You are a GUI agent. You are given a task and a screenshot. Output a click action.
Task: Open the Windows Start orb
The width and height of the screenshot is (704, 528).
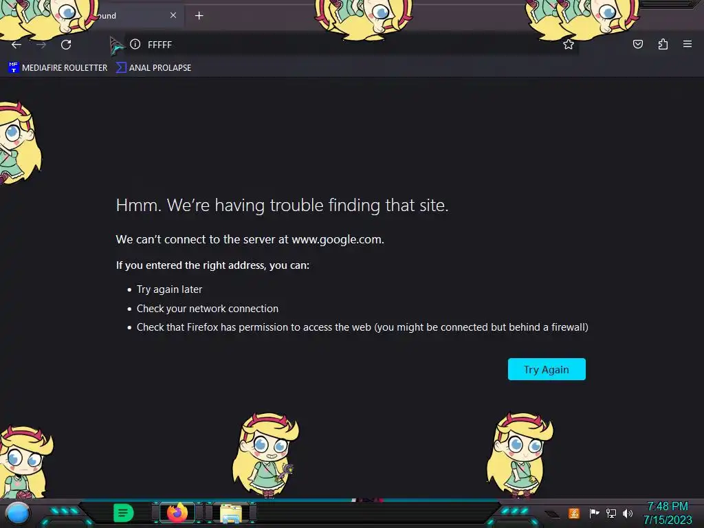click(x=18, y=513)
